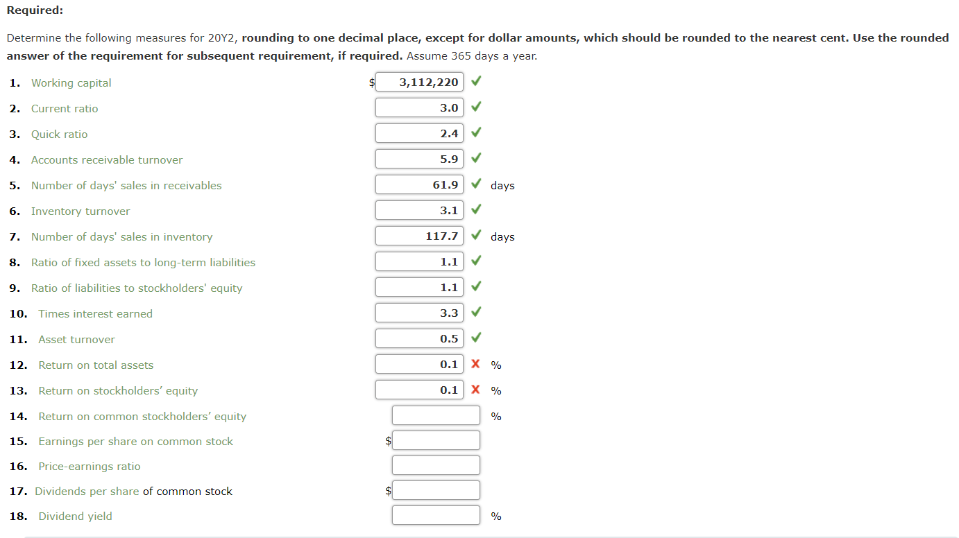This screenshot has width=959, height=538.
Task: Click the empty Earnings per share field
Action: [x=436, y=440]
